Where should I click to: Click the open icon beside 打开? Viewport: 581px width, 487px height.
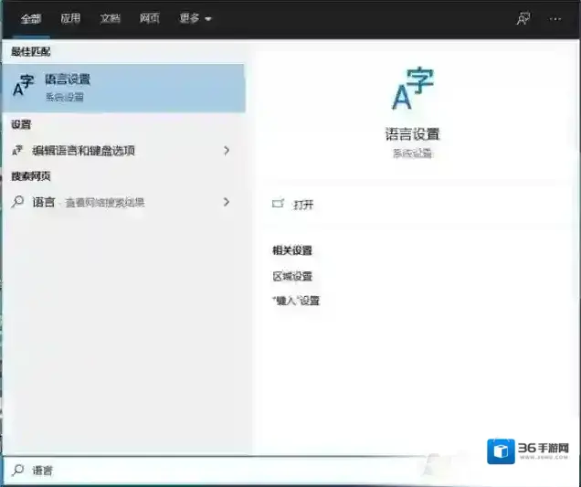(278, 204)
